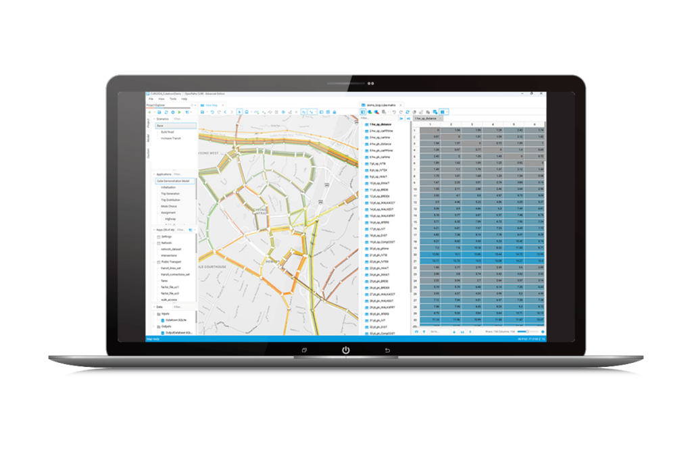692x450 pixels.
Task: Click the undo icon in matrix toolbar
Action: coord(394,112)
